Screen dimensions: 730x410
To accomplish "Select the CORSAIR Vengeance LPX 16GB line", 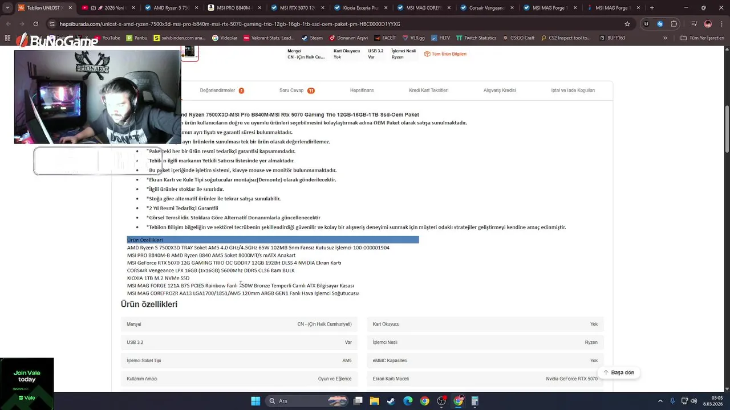I will click(210, 270).
